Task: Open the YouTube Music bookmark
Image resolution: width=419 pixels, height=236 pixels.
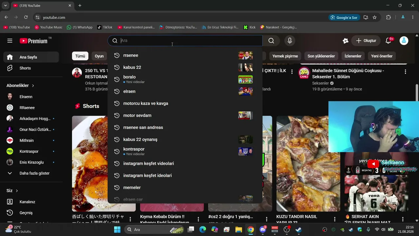Action: [x=48, y=27]
